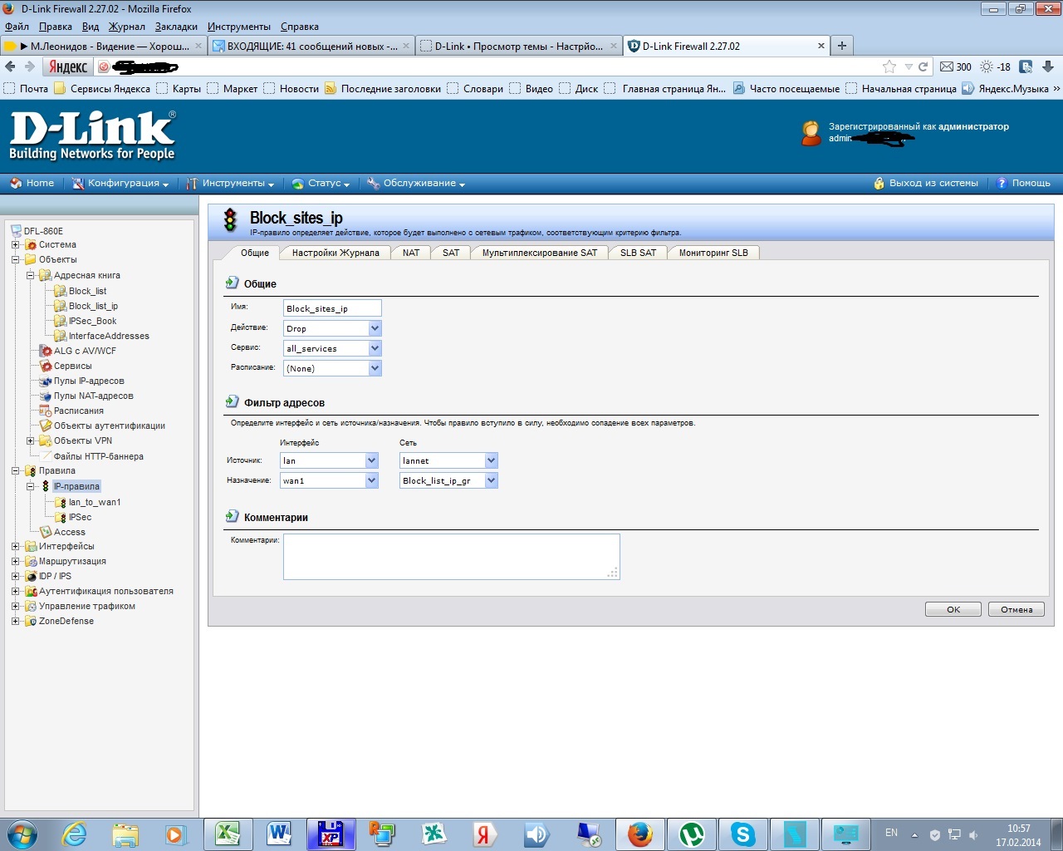Open Пулы IP-адресов node
Image resolution: width=1063 pixels, height=851 pixels.
coord(89,381)
